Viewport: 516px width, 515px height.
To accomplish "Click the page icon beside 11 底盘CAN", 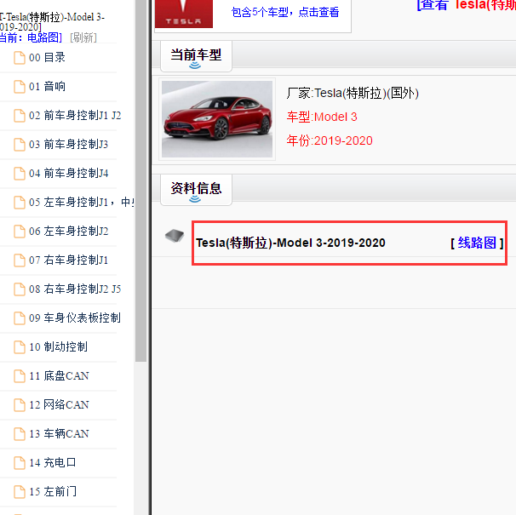I will 20,376.
